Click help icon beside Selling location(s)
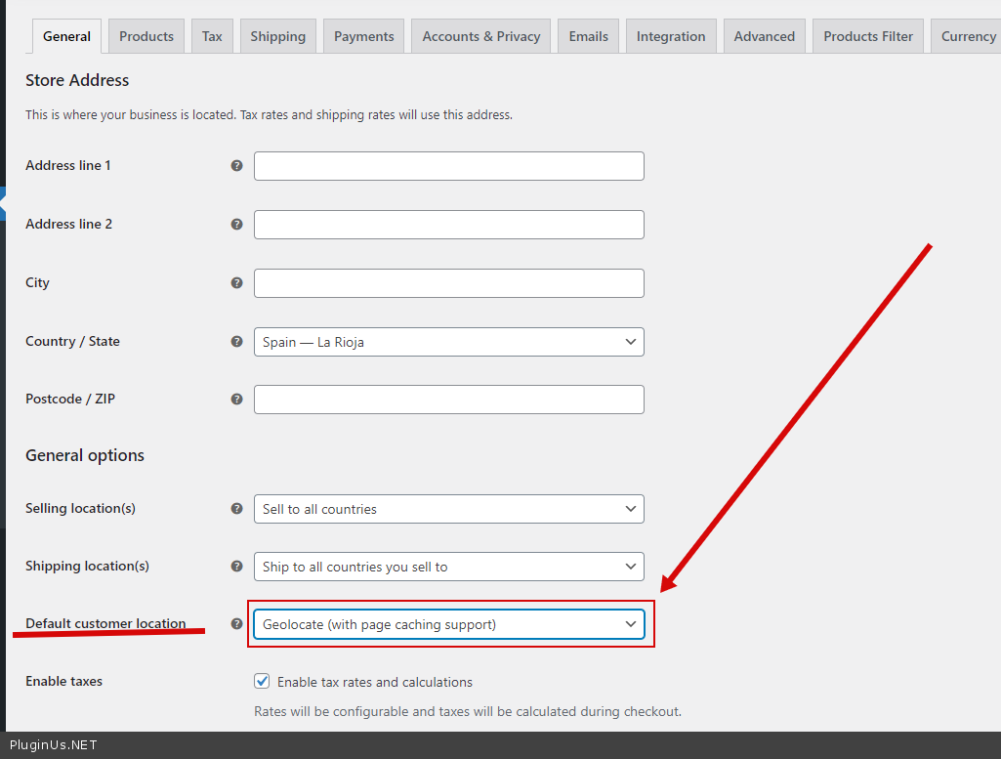 (236, 509)
